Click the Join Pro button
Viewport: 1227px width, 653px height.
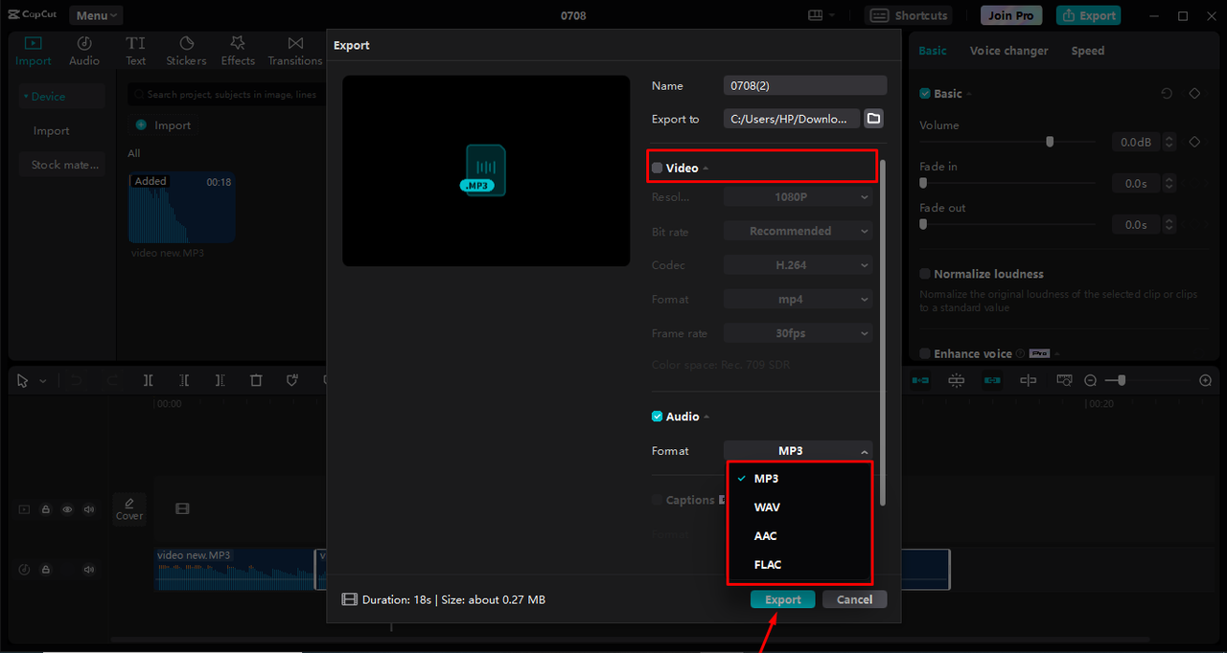coord(1011,15)
